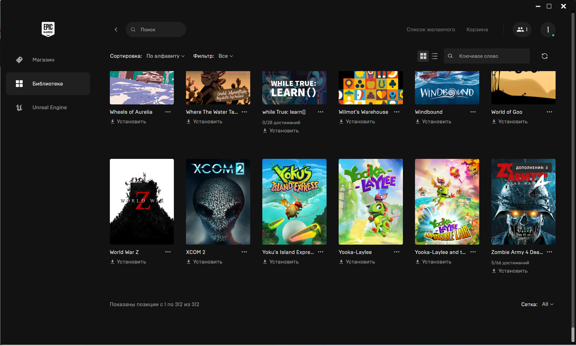
Task: Open World War Z cover art
Action: tap(142, 202)
